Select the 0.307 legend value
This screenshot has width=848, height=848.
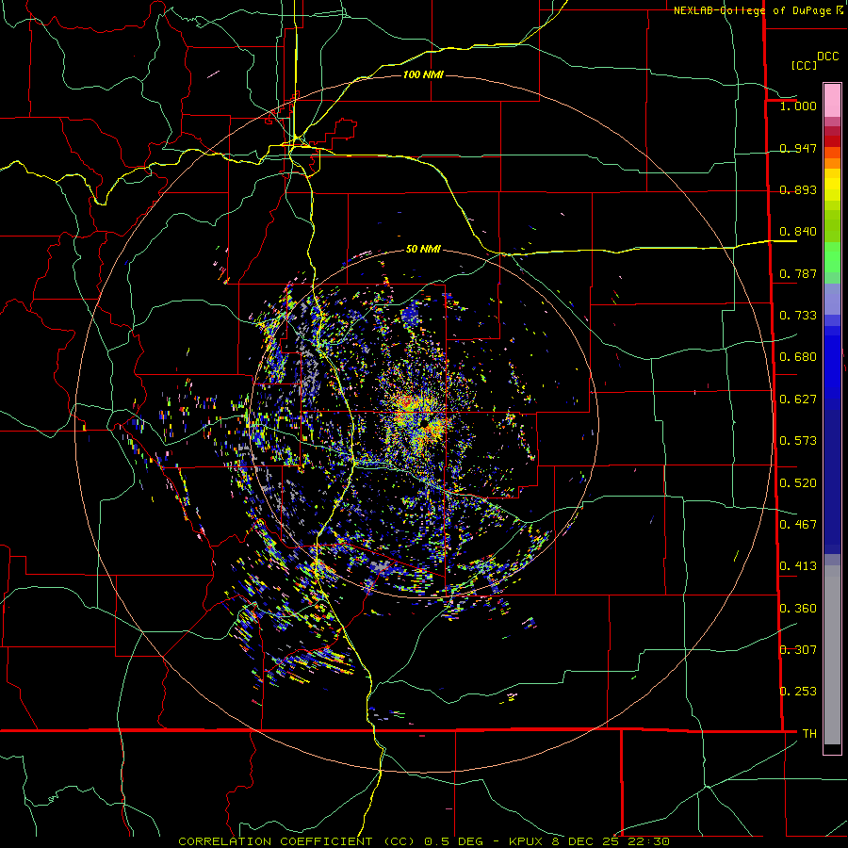pyautogui.click(x=798, y=650)
